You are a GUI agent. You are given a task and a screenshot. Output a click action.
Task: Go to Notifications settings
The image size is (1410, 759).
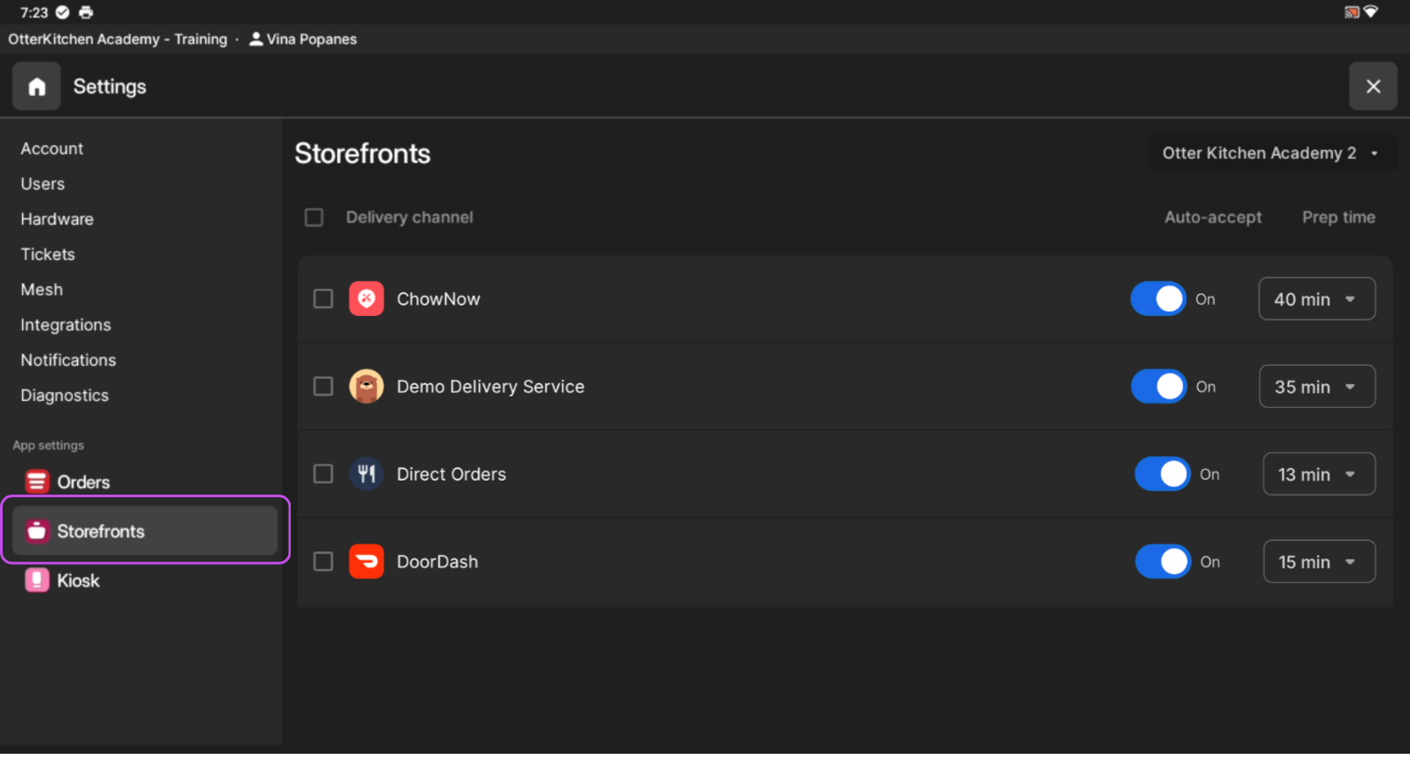point(68,360)
